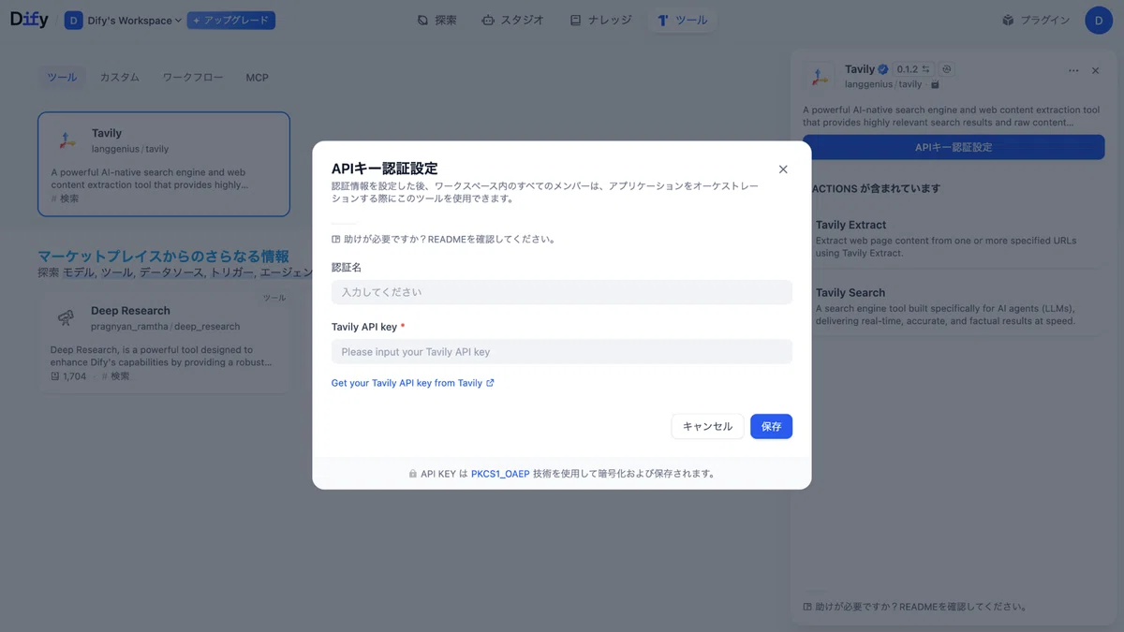
Task: Close the Tavily detail panel
Action: click(1096, 71)
